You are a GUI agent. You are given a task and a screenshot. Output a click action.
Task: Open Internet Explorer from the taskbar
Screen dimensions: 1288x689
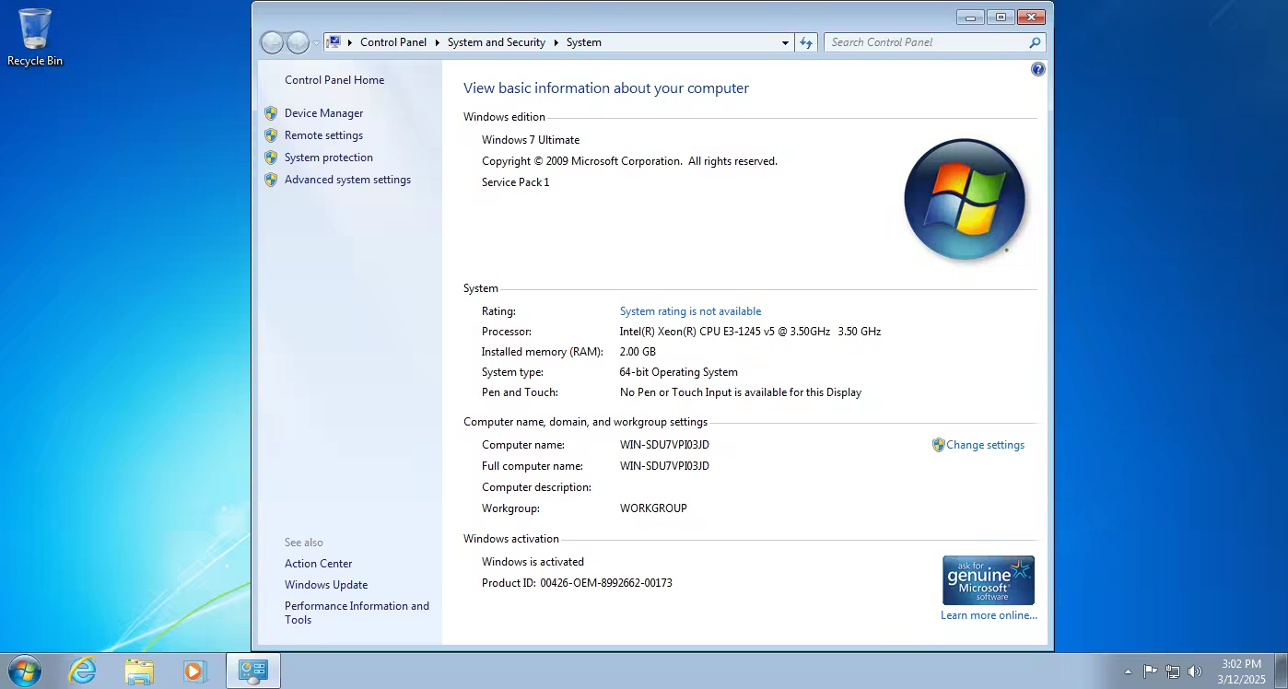[x=83, y=671]
